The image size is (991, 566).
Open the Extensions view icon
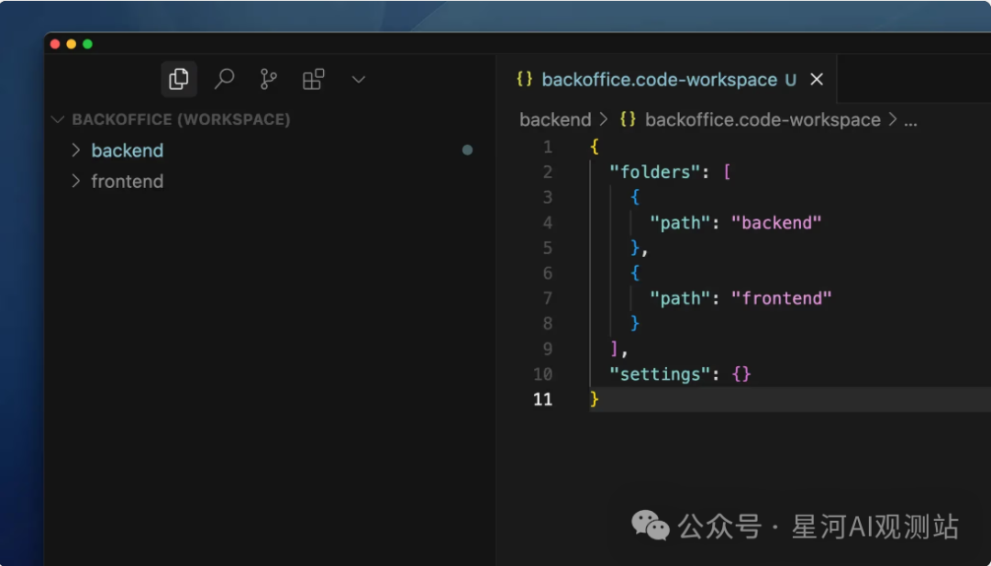(x=314, y=79)
